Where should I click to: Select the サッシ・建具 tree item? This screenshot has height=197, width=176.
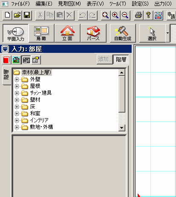click(x=41, y=93)
